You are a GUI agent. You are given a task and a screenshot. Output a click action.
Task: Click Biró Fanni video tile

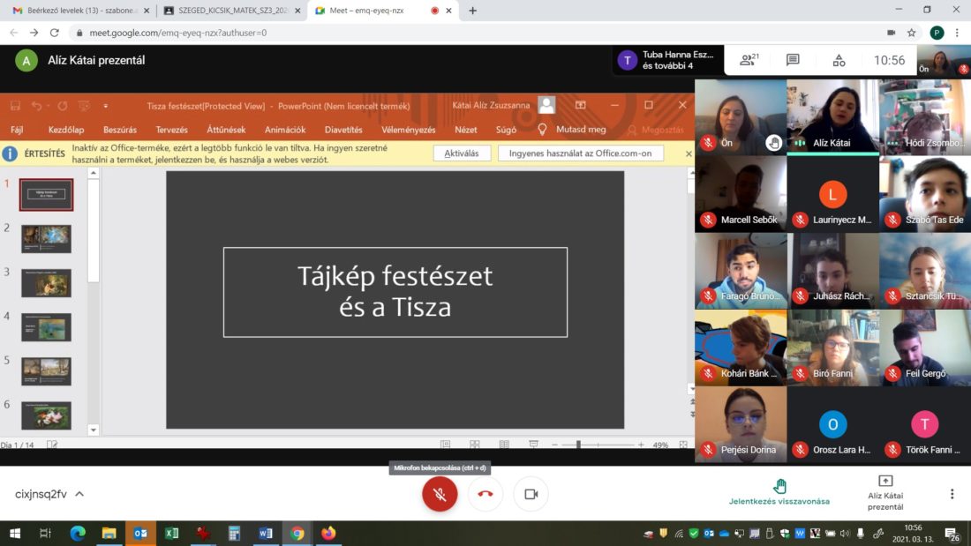point(832,348)
